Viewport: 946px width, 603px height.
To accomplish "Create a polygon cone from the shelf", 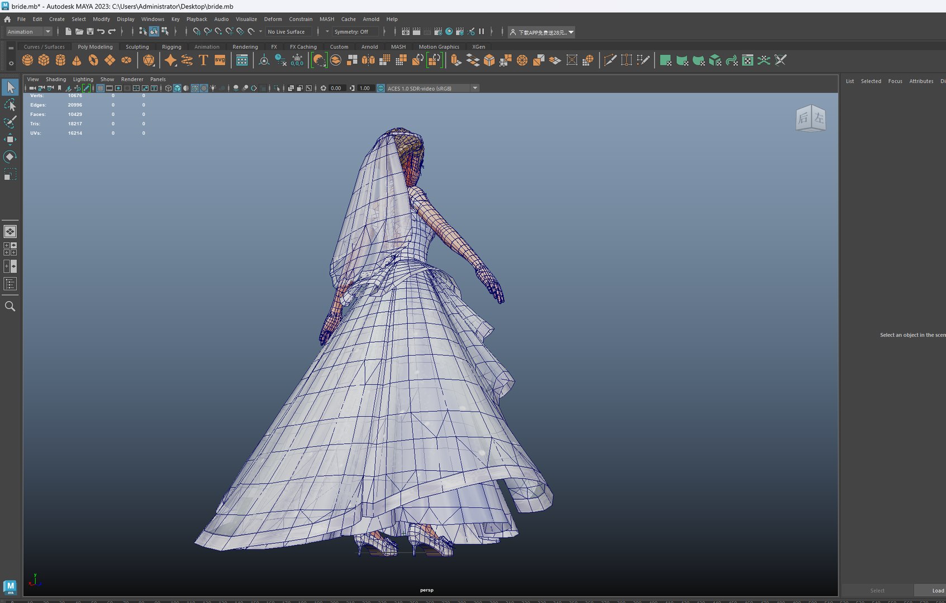I will [x=77, y=60].
